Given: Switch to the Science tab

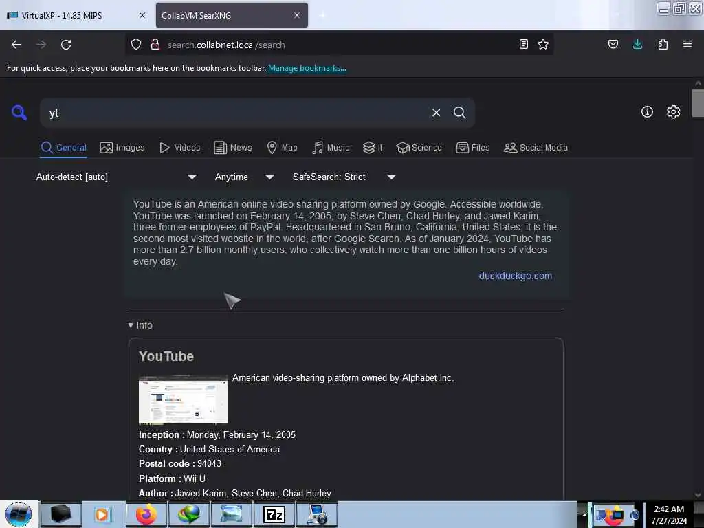Looking at the screenshot, I should tap(419, 147).
